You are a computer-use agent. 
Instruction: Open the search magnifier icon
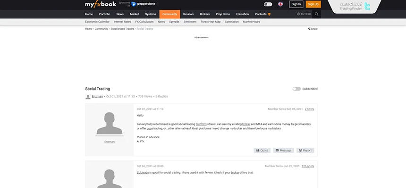pos(316,14)
